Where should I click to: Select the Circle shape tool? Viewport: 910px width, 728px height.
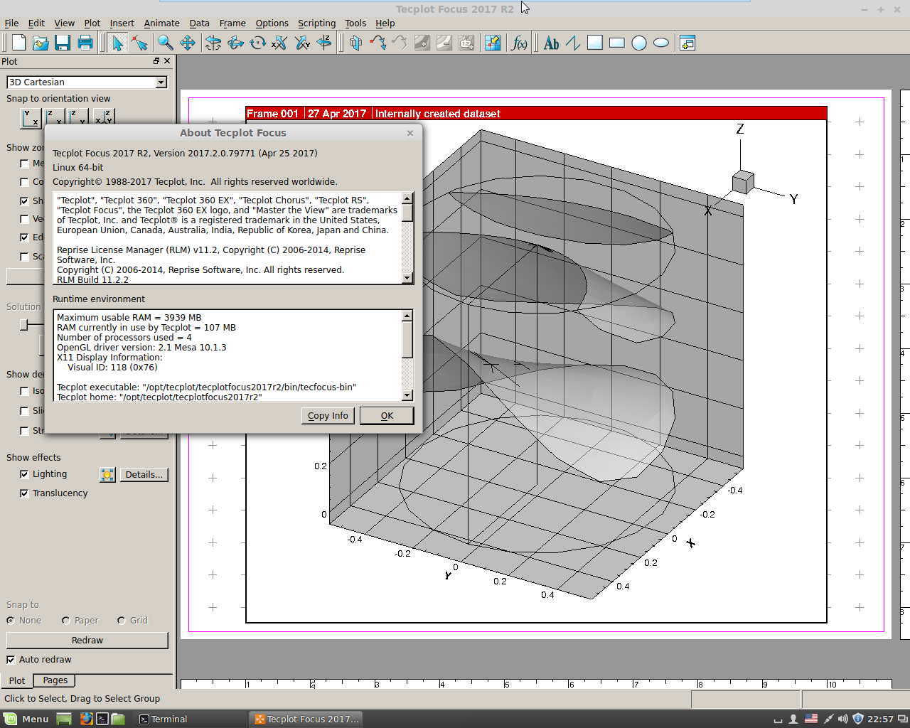(639, 43)
